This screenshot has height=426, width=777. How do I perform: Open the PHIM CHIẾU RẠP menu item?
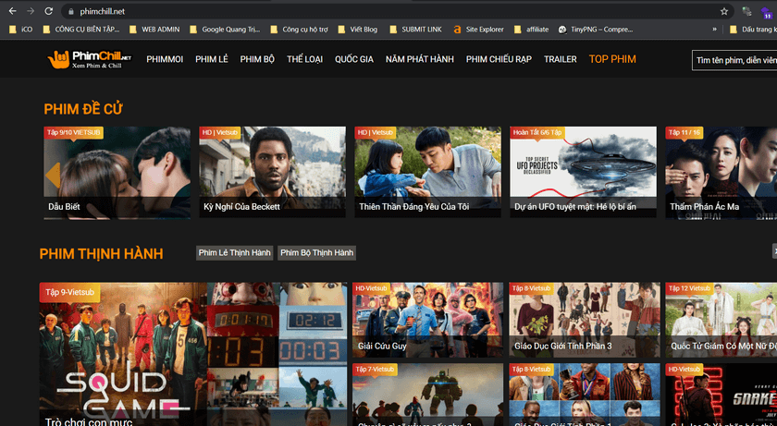pos(499,59)
